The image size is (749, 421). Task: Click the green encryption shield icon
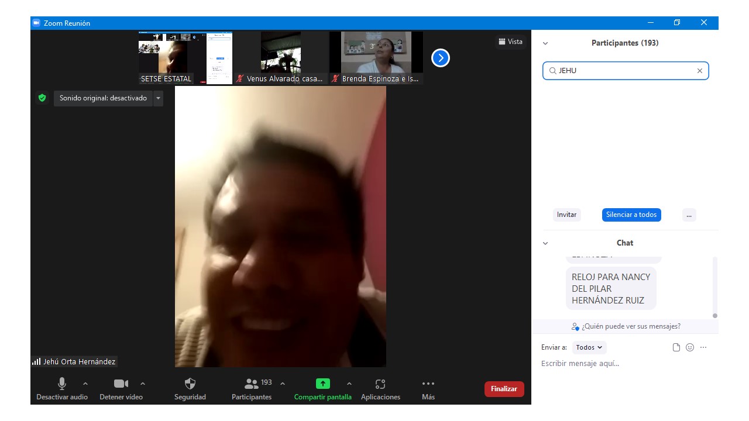pyautogui.click(x=42, y=98)
